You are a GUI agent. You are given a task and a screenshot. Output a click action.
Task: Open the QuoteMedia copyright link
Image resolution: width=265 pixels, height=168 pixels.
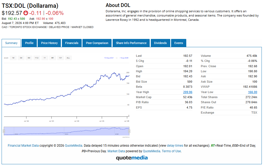pos(73,146)
